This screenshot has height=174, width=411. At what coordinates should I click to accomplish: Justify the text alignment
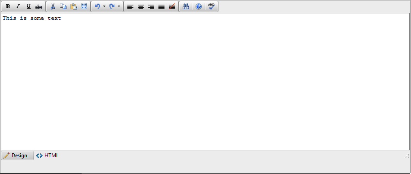pyautogui.click(x=161, y=6)
